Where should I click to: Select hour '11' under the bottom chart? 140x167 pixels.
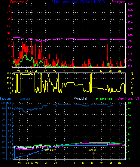65,163
